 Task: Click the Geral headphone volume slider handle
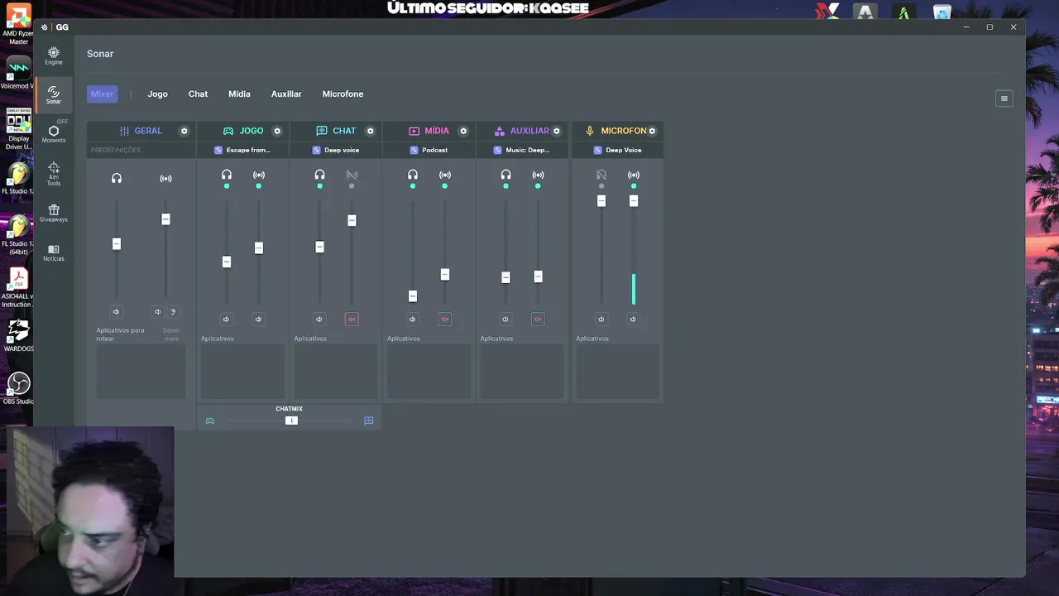(x=117, y=243)
